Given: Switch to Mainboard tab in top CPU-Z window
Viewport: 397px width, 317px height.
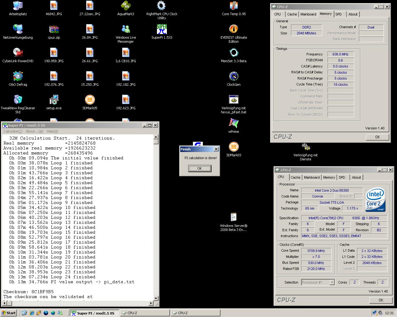Looking at the screenshot, I should click(x=308, y=14).
